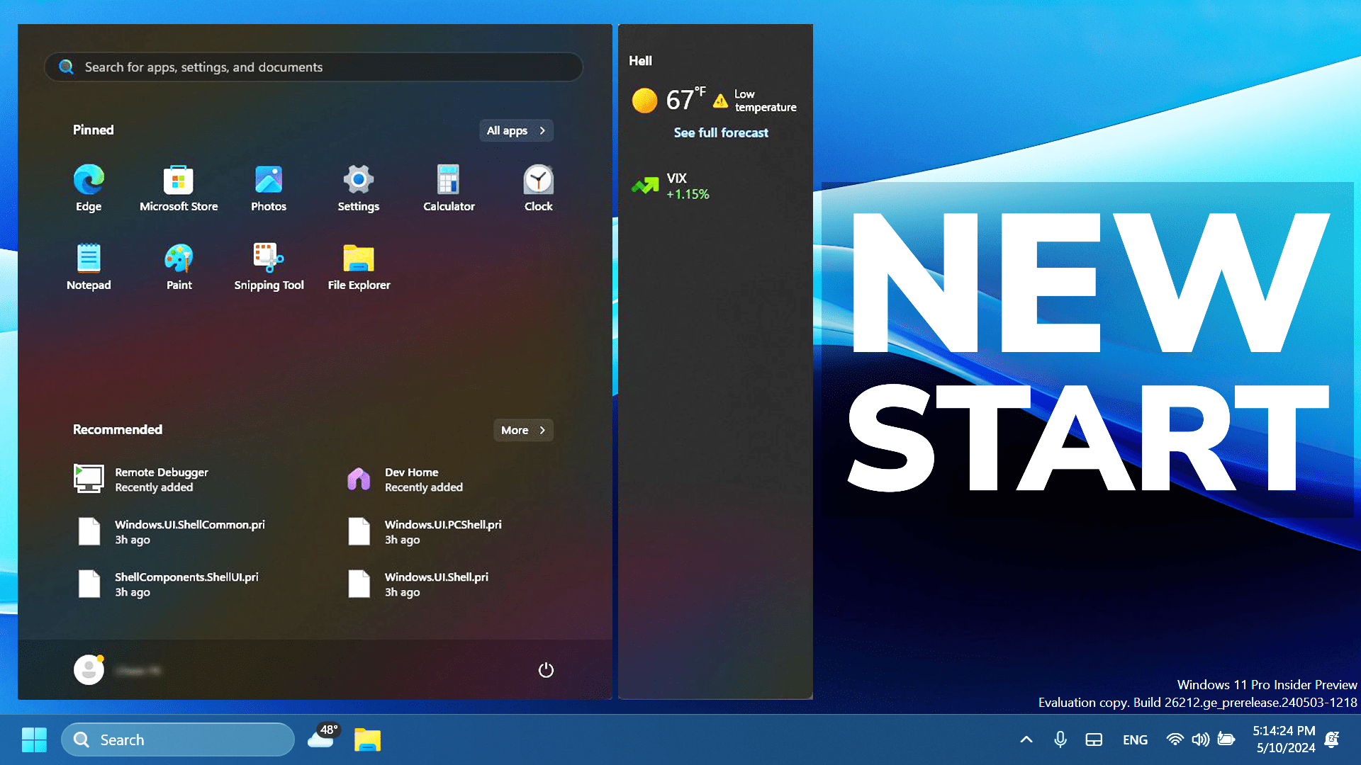Open the See full forecast link
The image size is (1361, 765).
721,132
